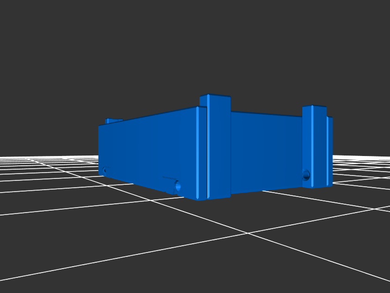Select the top edge of the right wall

pyautogui.click(x=266, y=114)
